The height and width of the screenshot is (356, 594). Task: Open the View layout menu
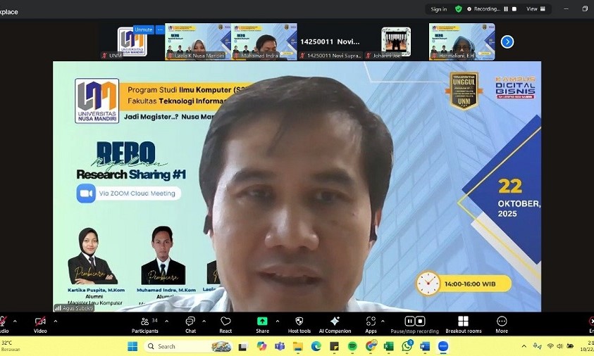coord(535,9)
